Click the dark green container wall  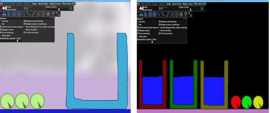click(x=195, y=84)
